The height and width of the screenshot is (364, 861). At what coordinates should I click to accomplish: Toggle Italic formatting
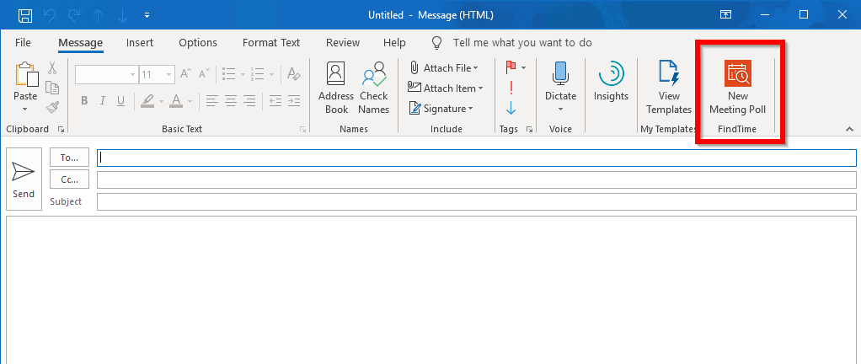click(x=102, y=100)
